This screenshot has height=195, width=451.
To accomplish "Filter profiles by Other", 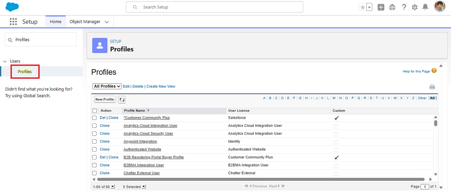I will tap(422, 98).
